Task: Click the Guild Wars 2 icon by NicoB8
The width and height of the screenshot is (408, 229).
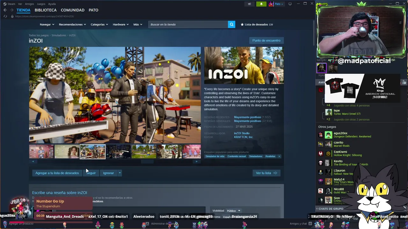Action: [321, 191]
